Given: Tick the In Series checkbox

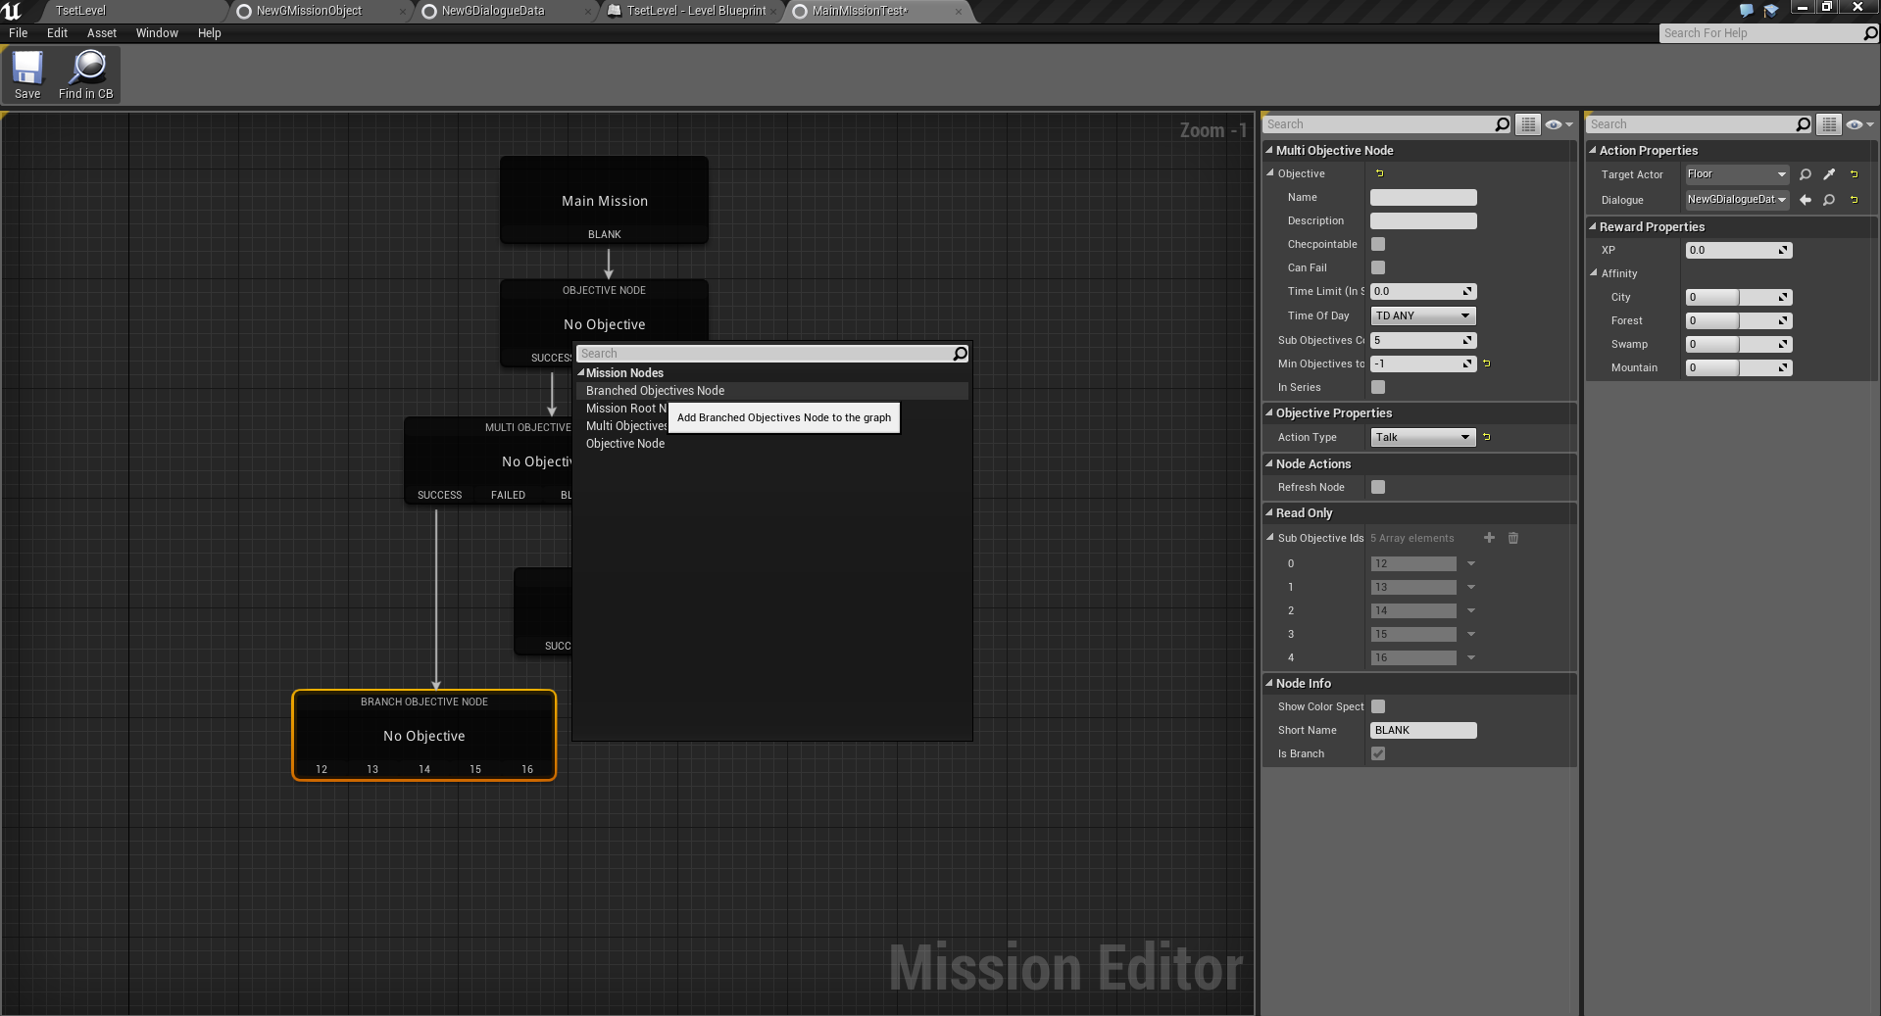Looking at the screenshot, I should [x=1378, y=387].
